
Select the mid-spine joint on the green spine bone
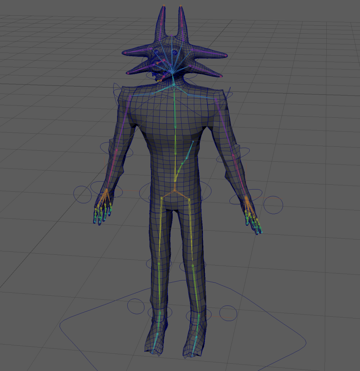click(175, 154)
